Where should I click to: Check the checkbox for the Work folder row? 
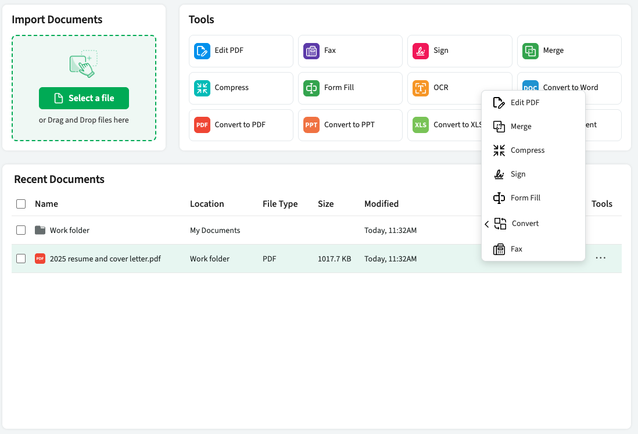click(21, 230)
